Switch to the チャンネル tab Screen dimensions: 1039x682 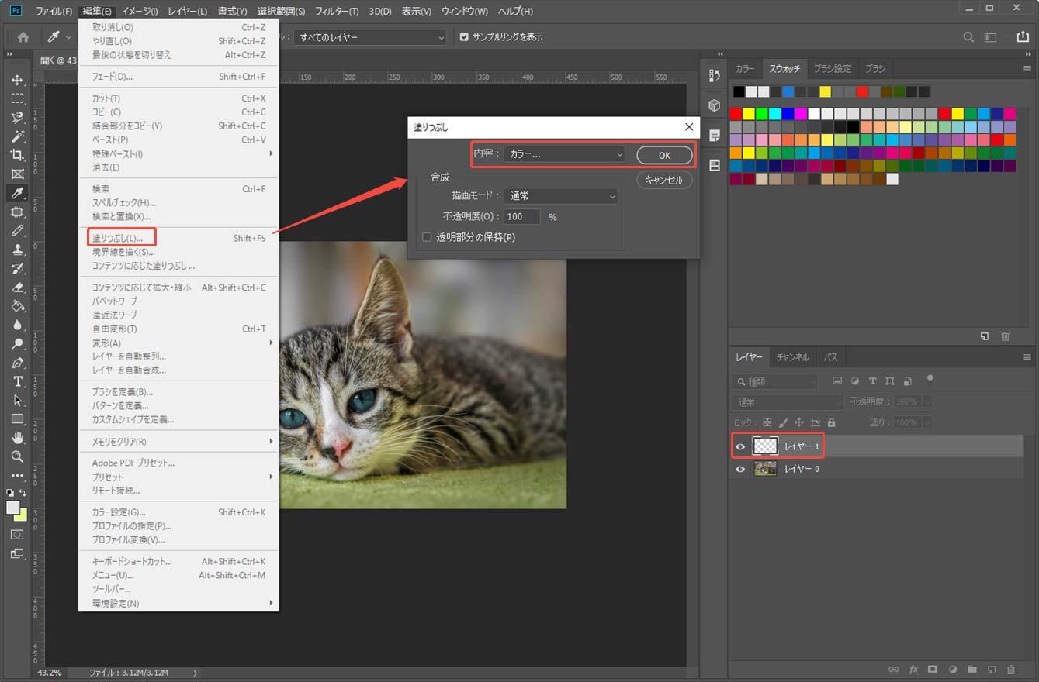792,357
